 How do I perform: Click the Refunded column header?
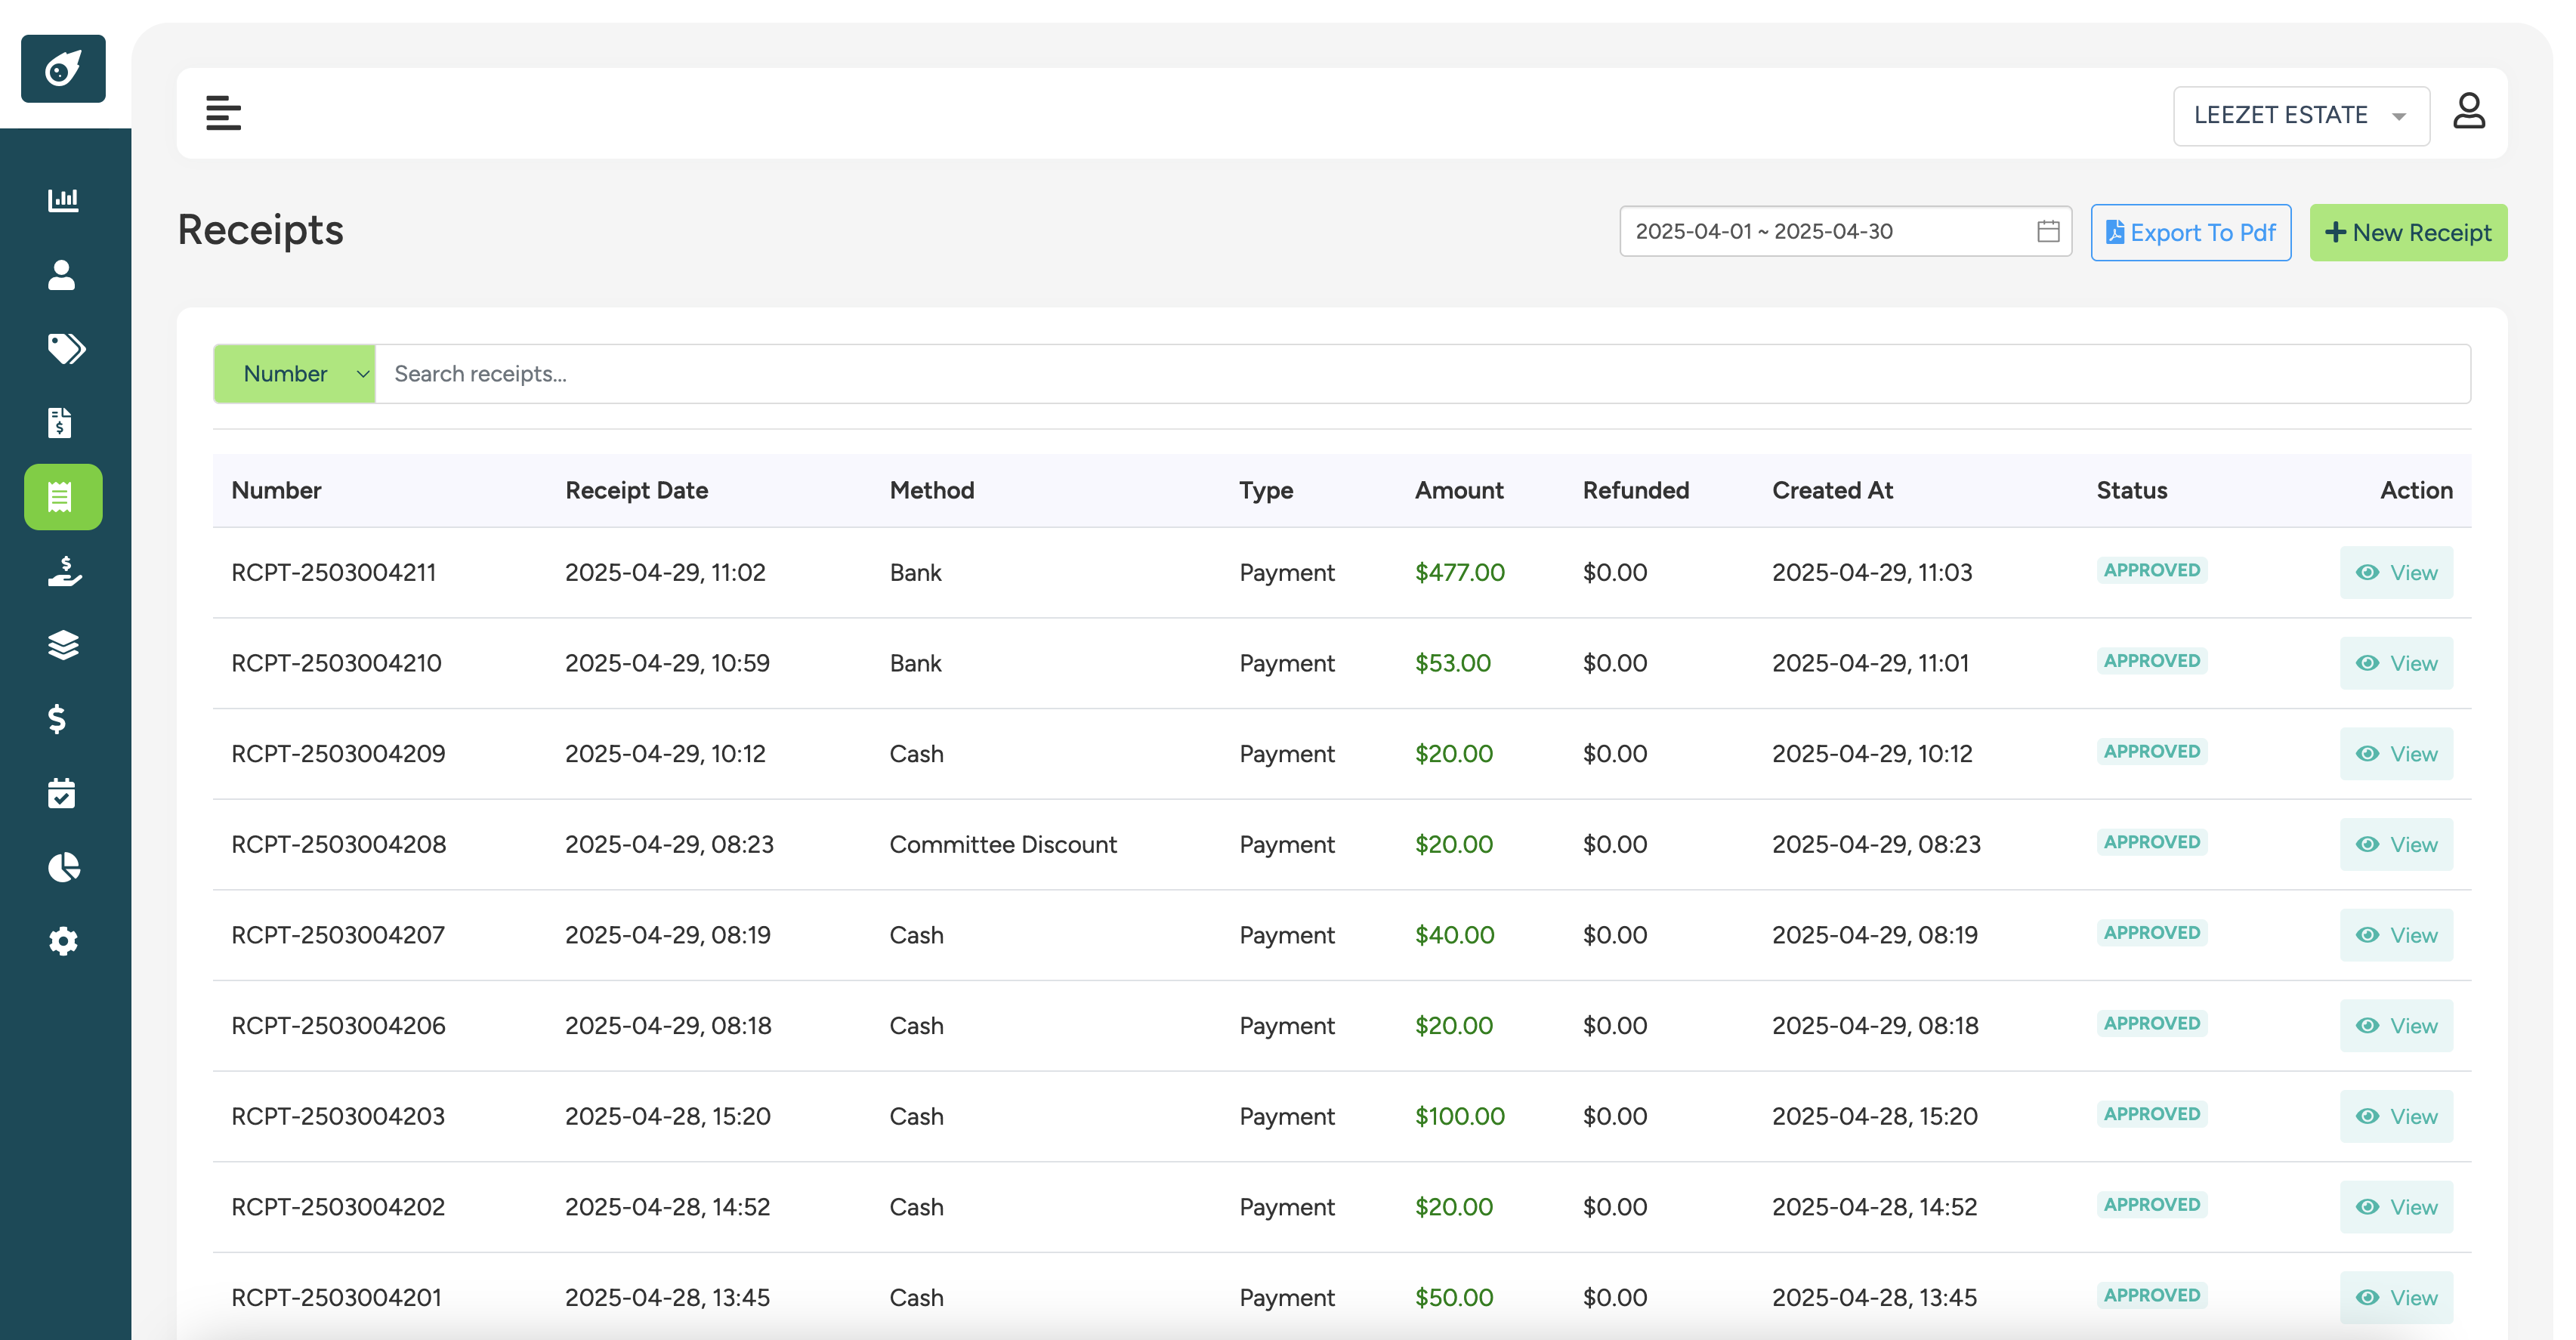click(1636, 491)
